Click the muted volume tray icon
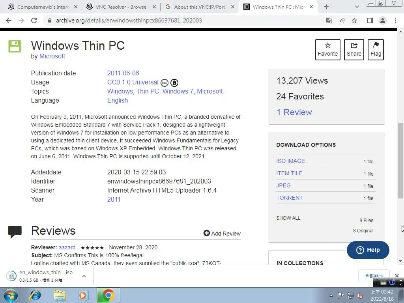This screenshot has width=404, height=303. 360,296
